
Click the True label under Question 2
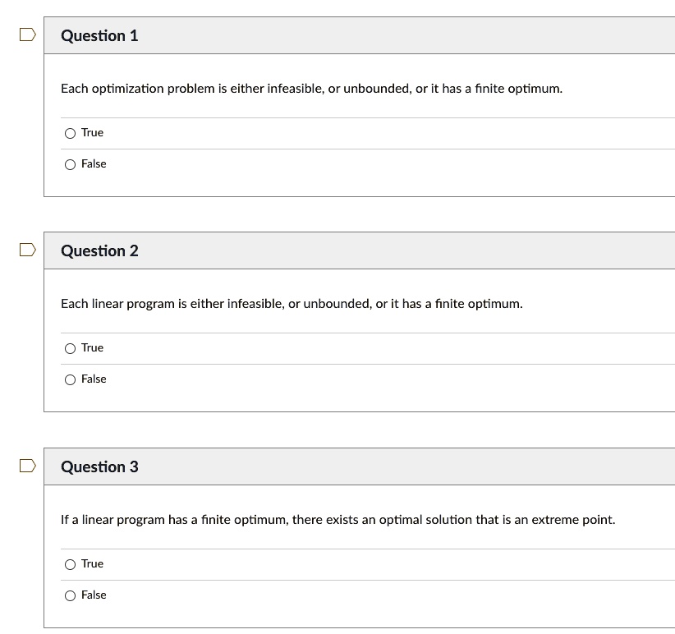92,347
